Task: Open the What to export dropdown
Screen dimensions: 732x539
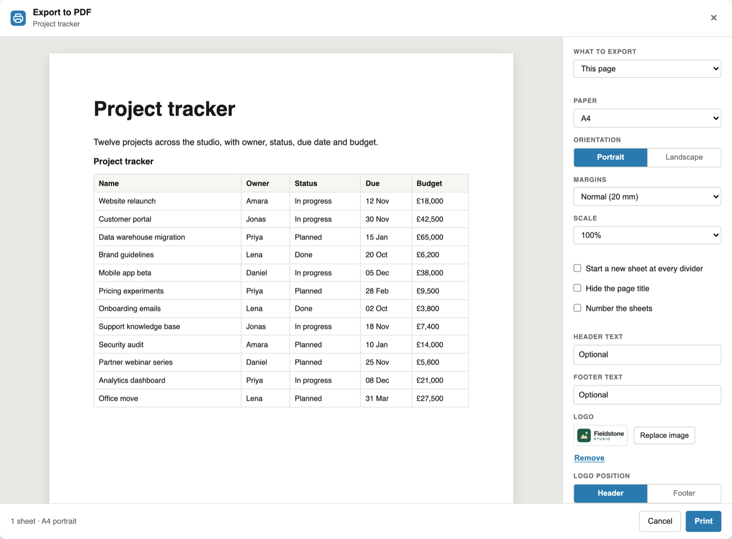Action: point(647,69)
